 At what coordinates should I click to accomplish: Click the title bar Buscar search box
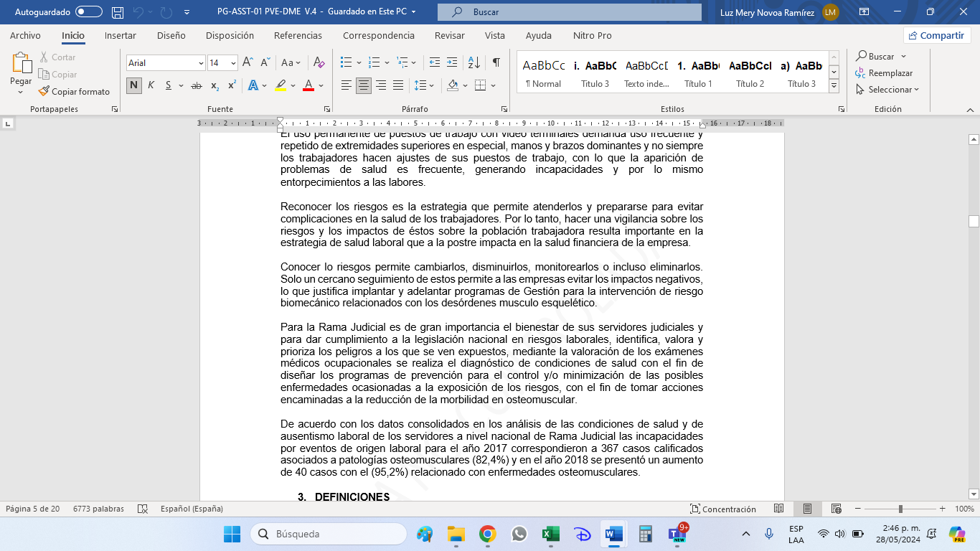coord(570,12)
